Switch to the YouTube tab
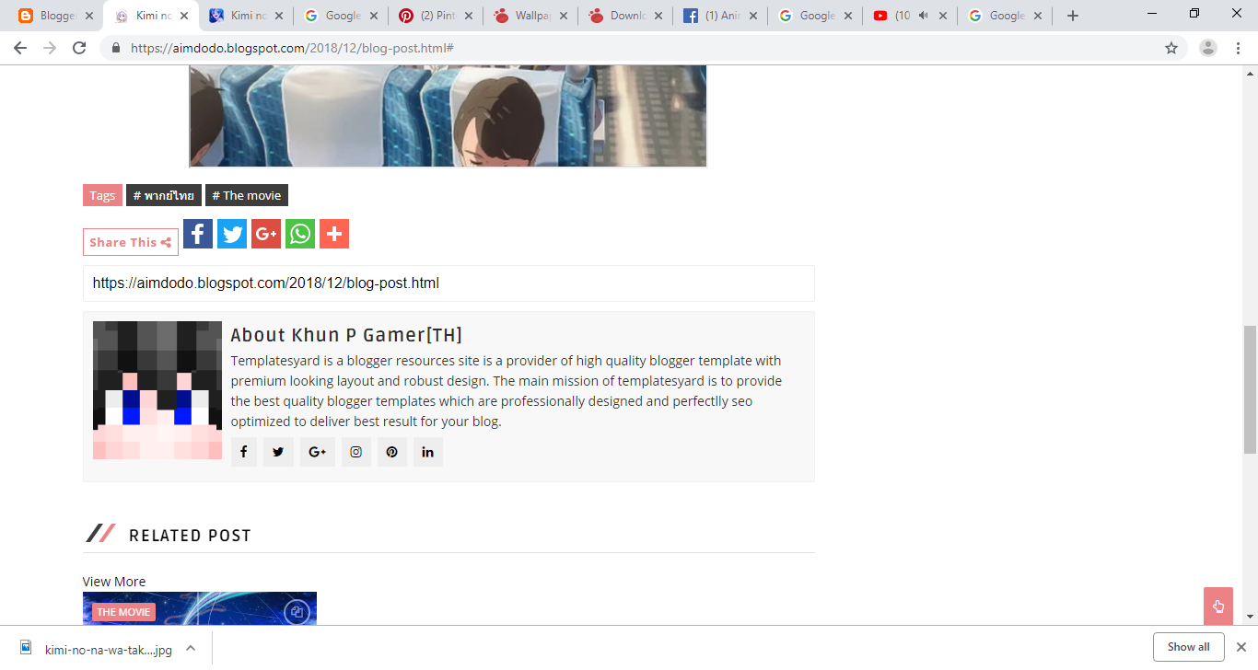The width and height of the screenshot is (1258, 670). 908,16
